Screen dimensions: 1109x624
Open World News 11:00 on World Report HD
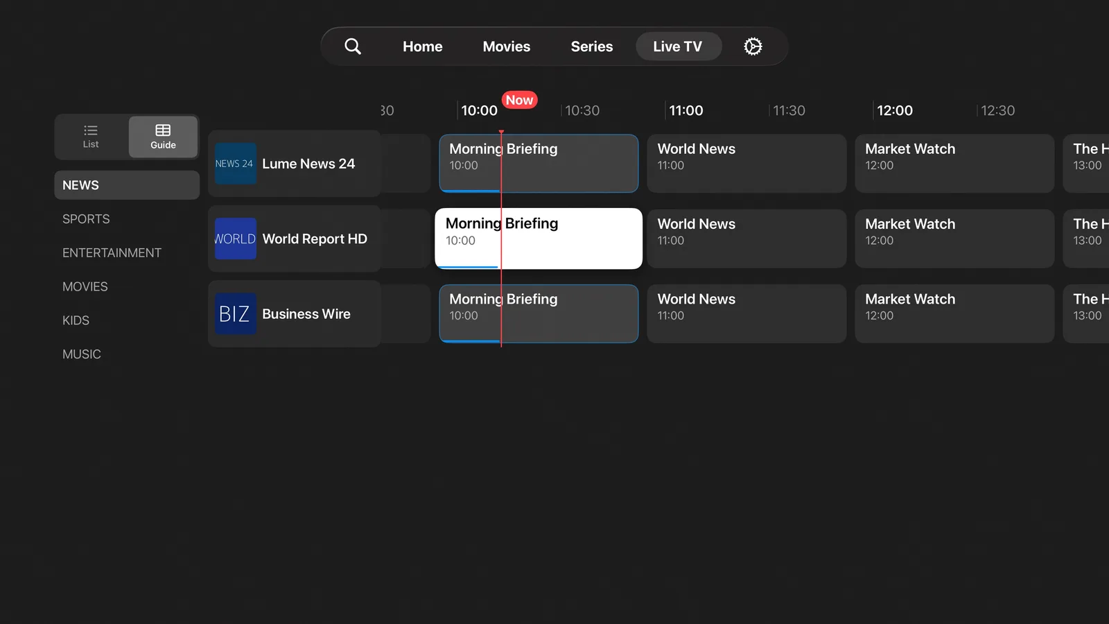click(746, 239)
